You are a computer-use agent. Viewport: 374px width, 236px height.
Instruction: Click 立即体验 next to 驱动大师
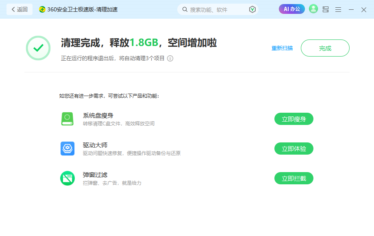pyautogui.click(x=294, y=148)
